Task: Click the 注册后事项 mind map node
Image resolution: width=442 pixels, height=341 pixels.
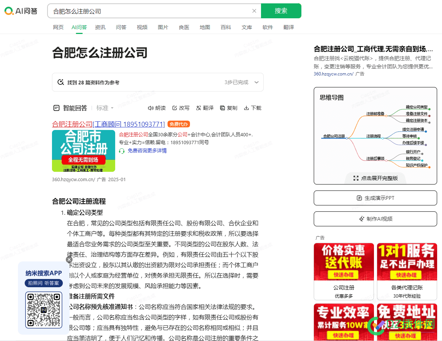Action: tap(375, 158)
